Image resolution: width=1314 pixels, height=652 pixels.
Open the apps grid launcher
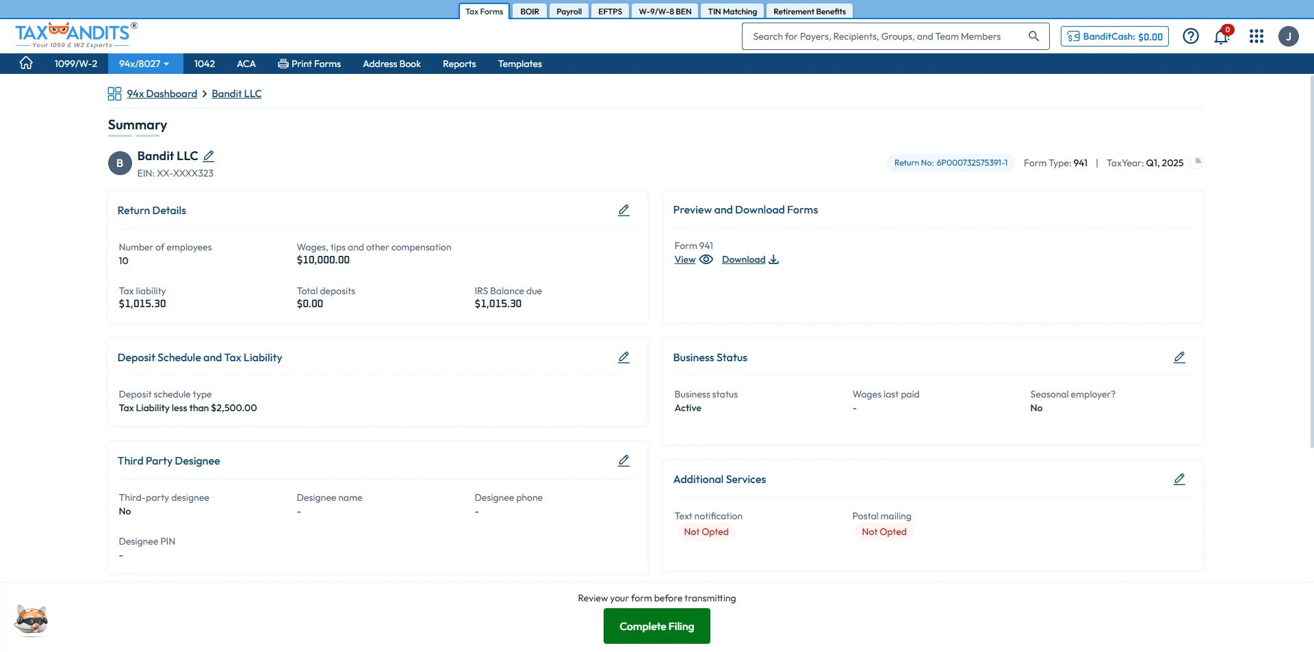pos(1257,36)
